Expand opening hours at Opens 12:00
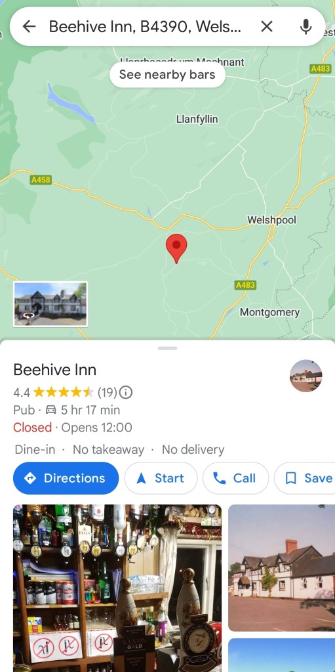335x672 pixels. point(96,427)
